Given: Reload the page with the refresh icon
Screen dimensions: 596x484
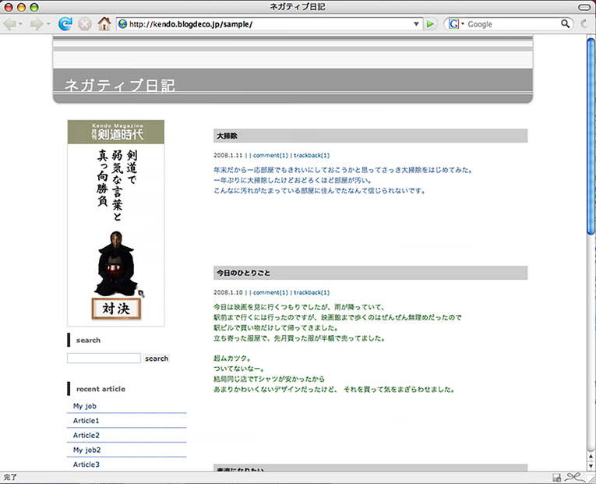Looking at the screenshot, I should click(x=65, y=24).
